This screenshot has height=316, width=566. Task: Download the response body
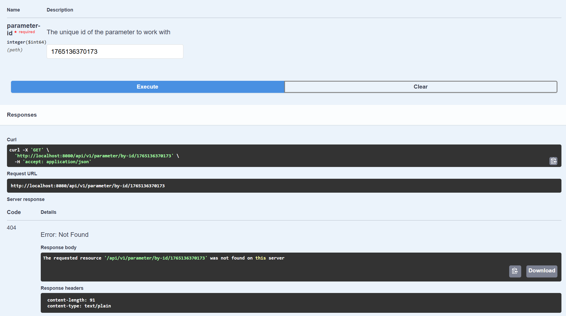(x=541, y=271)
